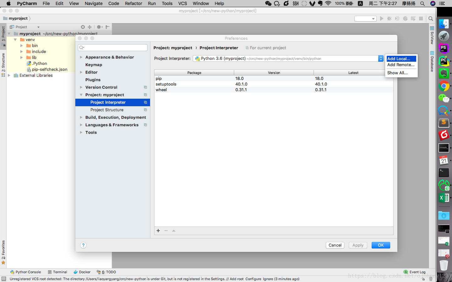The image size is (452, 282).
Task: Open the Docker tool window
Action: point(82,272)
